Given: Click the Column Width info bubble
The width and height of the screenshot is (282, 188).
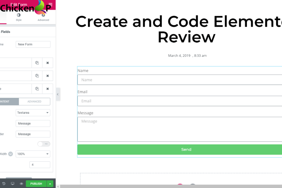Looking at the screenshot, I should [x=11, y=154].
